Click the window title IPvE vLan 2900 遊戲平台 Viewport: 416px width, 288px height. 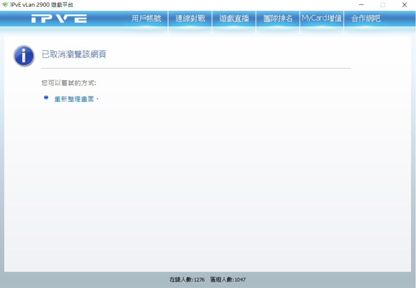[42, 5]
